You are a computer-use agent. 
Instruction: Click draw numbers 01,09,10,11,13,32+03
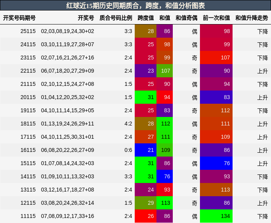tap(68, 176)
